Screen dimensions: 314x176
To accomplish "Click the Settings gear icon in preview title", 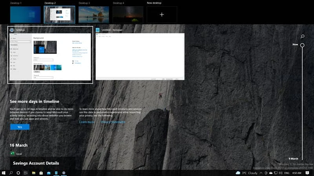I will point(12,30).
